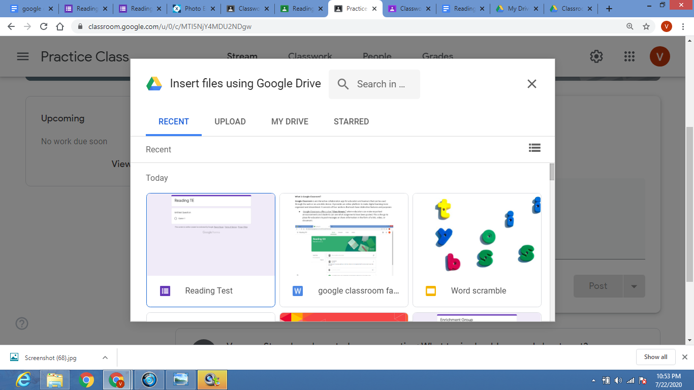The height and width of the screenshot is (390, 694).
Task: Bookmark this page with the star icon
Action: click(646, 26)
